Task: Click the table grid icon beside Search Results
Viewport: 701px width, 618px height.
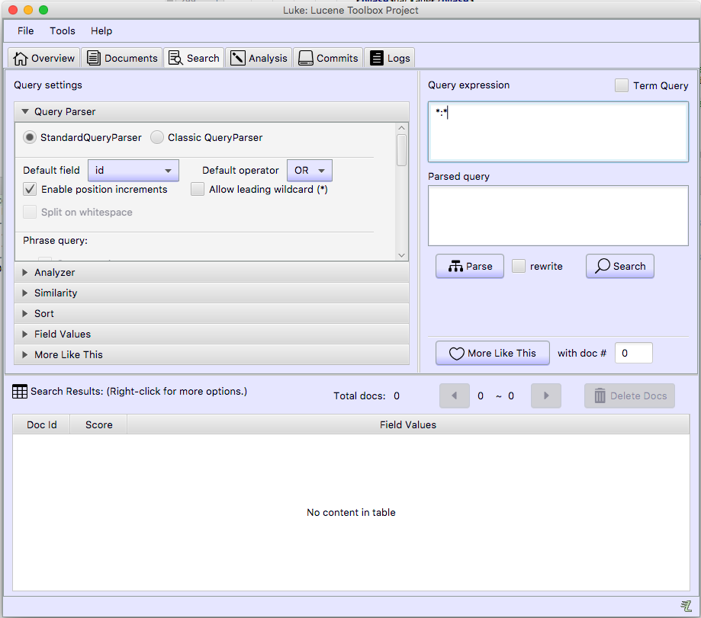Action: pyautogui.click(x=20, y=392)
